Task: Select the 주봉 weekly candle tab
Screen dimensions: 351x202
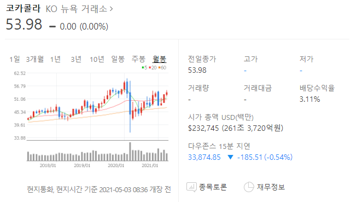Action: [x=138, y=59]
